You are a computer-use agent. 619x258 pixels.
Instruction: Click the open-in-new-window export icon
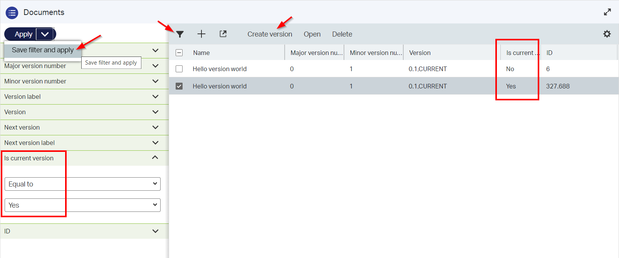(223, 34)
